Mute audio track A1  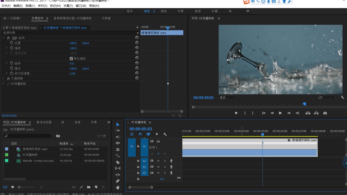(x=158, y=161)
